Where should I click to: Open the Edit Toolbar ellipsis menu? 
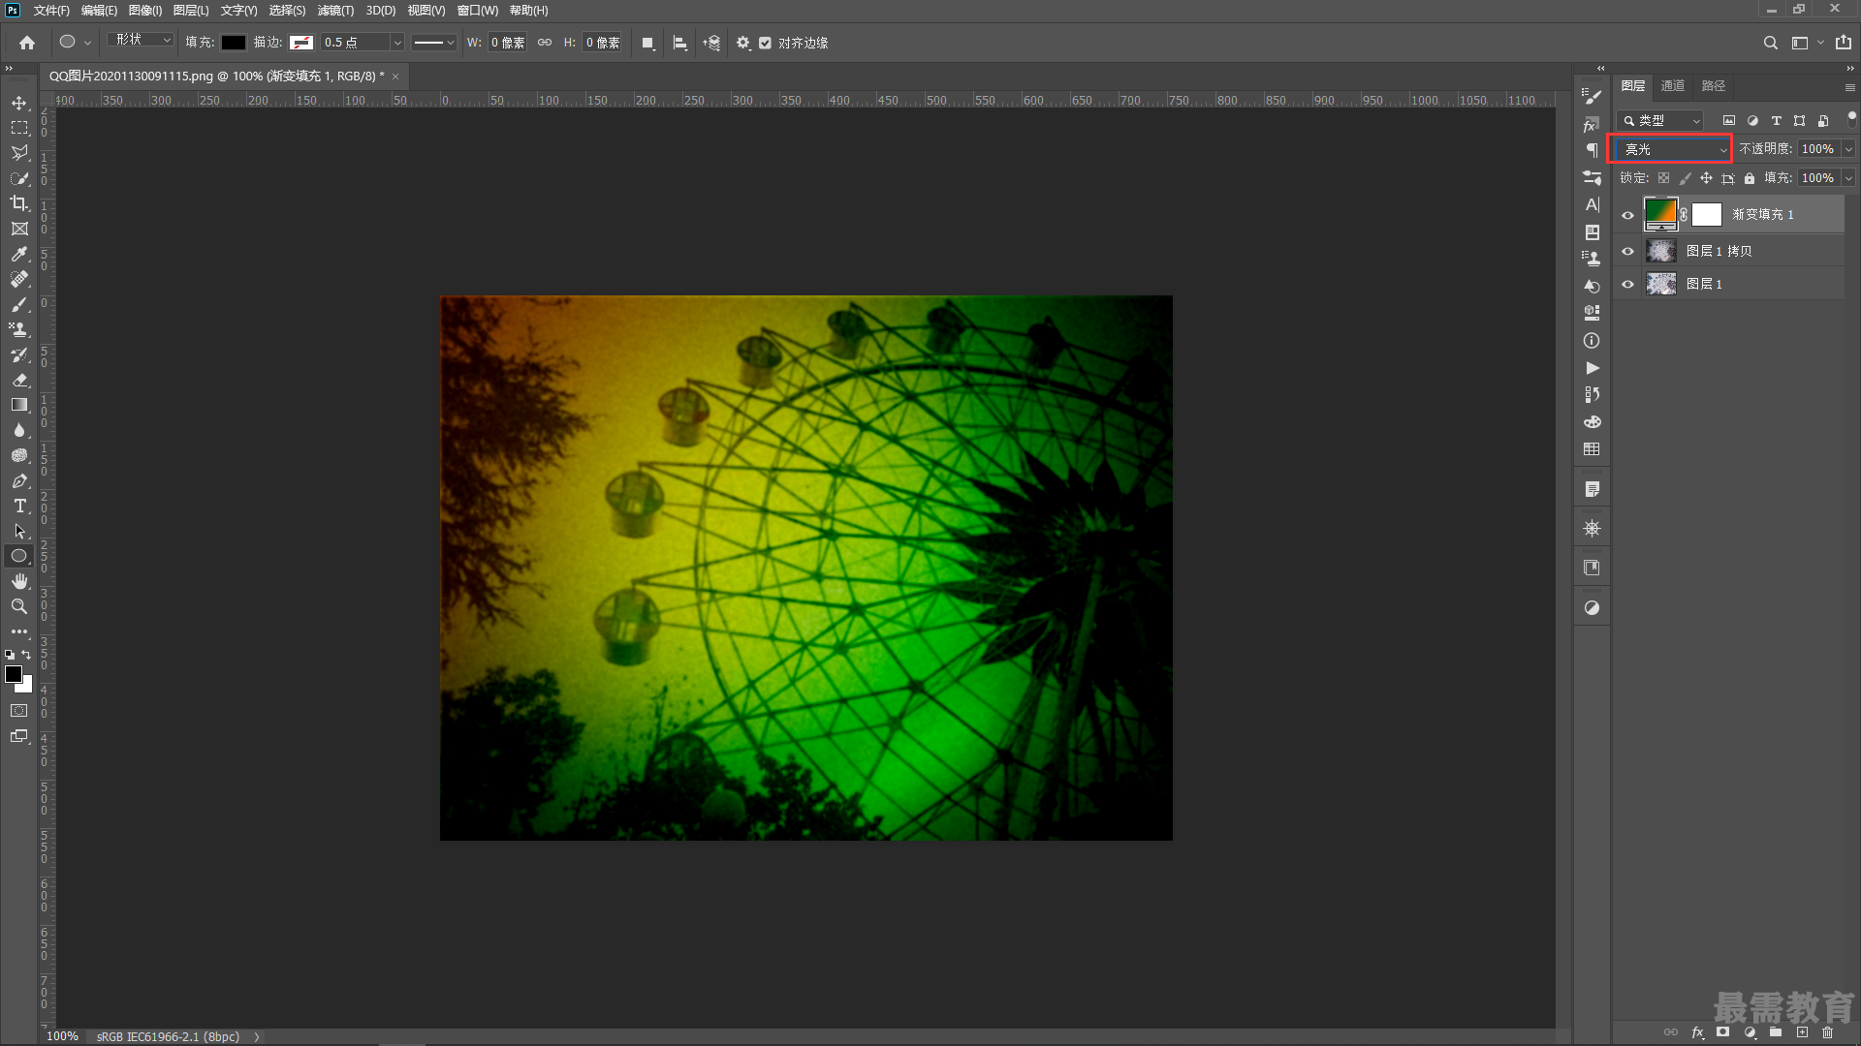point(19,631)
